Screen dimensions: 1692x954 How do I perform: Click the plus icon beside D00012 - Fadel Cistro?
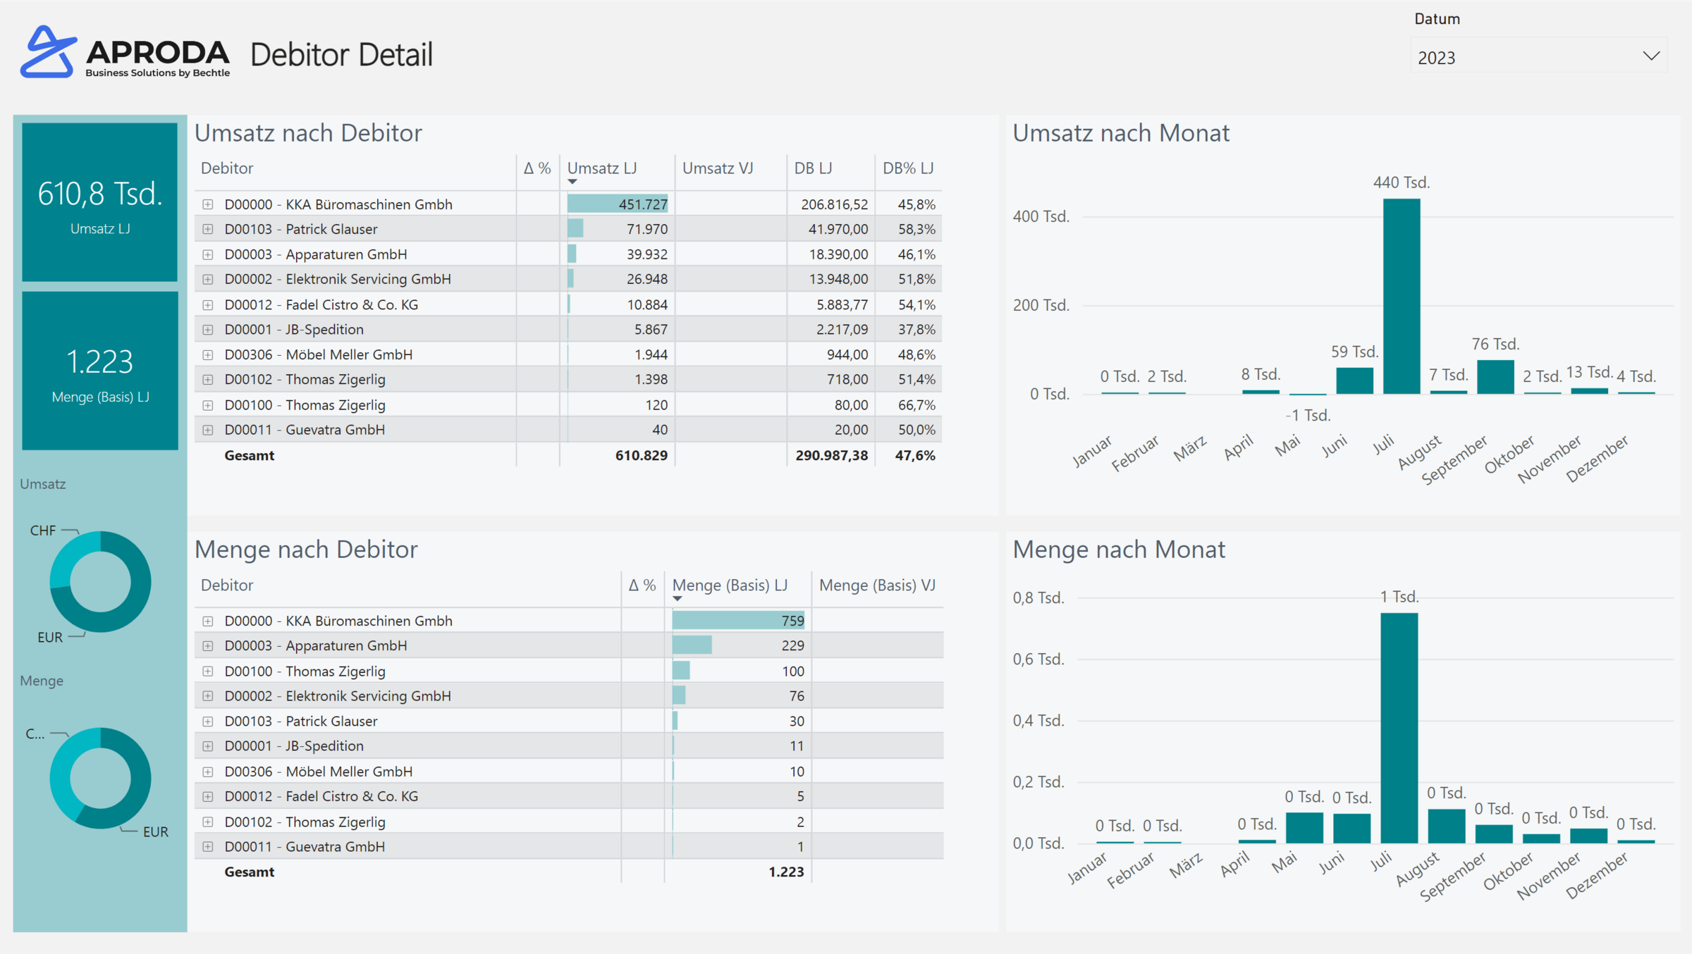coord(208,304)
